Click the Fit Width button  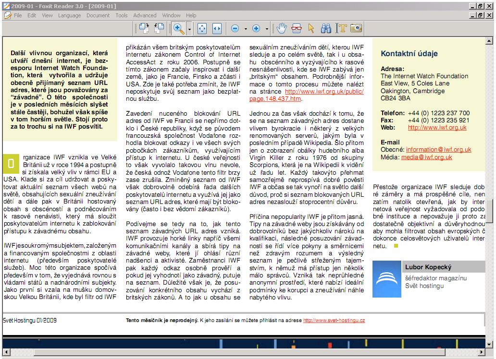point(217,28)
